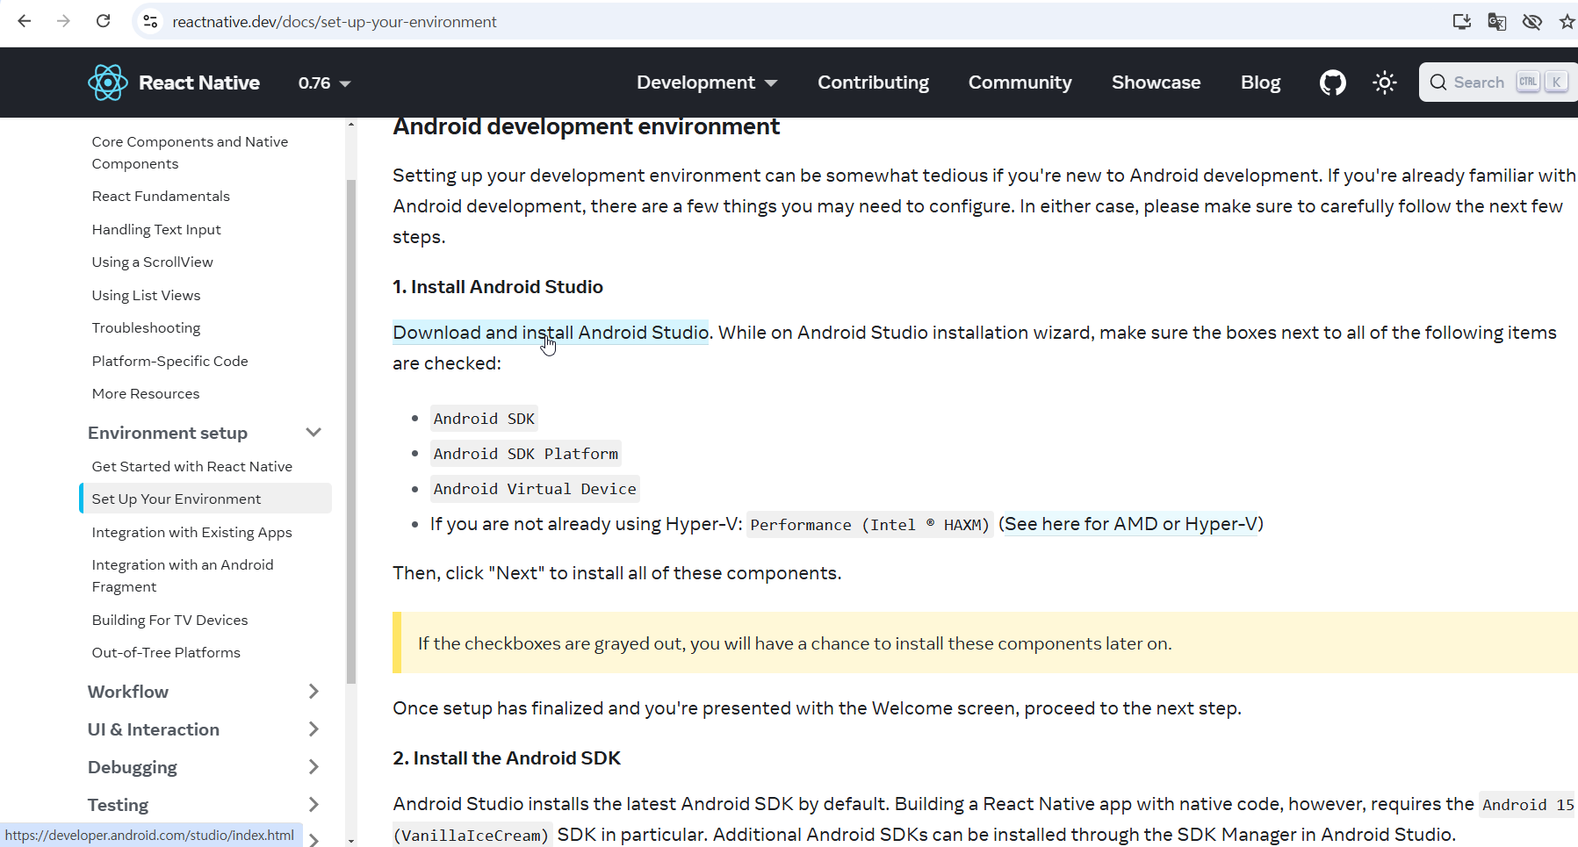The height and width of the screenshot is (847, 1578).
Task: Open Troubleshooting sidebar item
Action: [146, 328]
